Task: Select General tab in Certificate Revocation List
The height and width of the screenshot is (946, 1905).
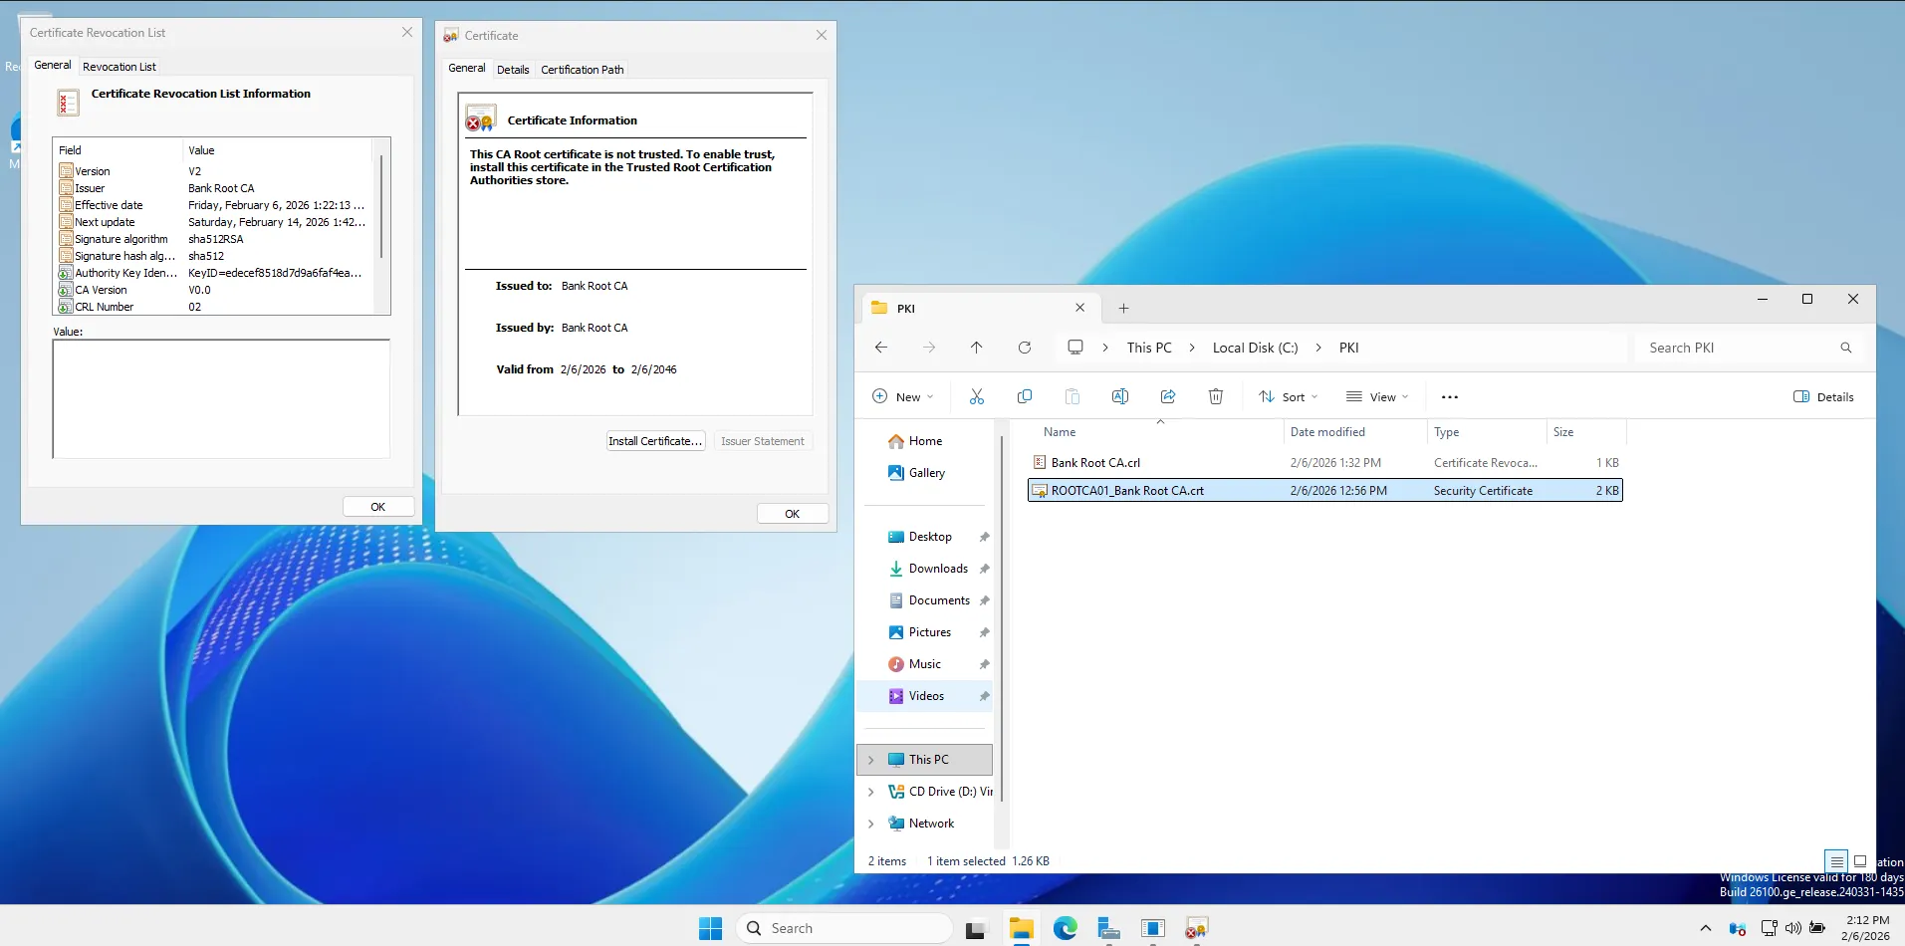Action: point(53,65)
